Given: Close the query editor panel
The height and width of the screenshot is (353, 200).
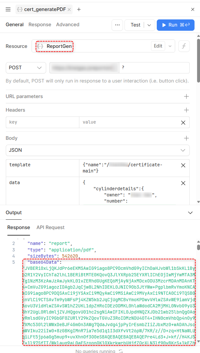Looking at the screenshot, I should [x=193, y=9].
